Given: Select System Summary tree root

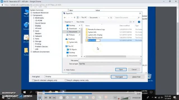Looking at the screenshot, I should [x=37, y=10].
